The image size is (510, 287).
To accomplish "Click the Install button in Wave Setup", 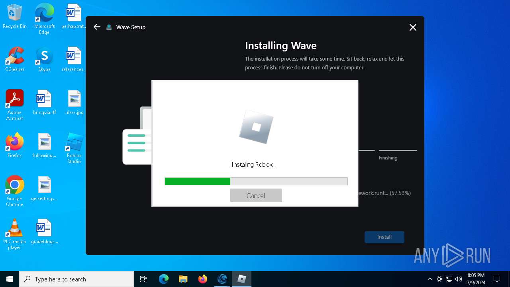I will coord(384,237).
